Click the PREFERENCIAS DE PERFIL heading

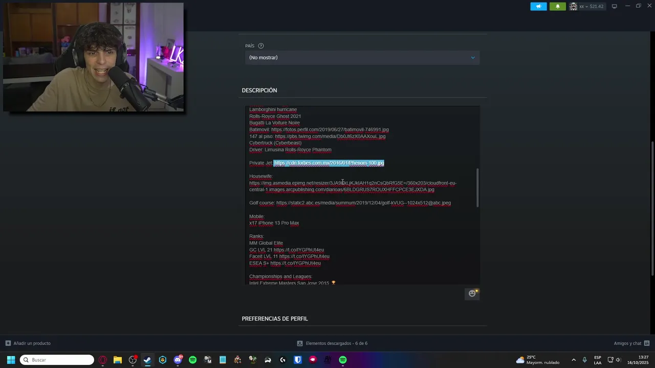pos(275,319)
